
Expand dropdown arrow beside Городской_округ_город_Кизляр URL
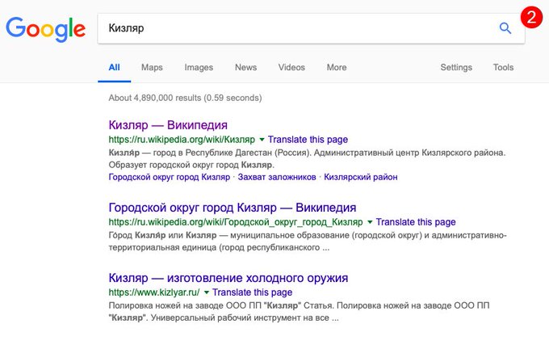(370, 222)
